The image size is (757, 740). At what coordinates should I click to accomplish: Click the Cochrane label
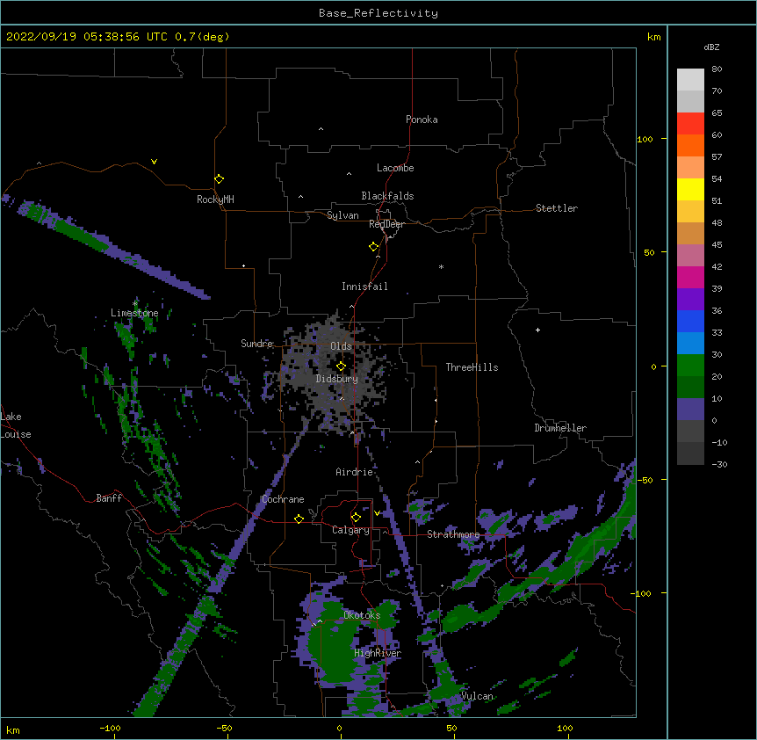[x=283, y=499]
